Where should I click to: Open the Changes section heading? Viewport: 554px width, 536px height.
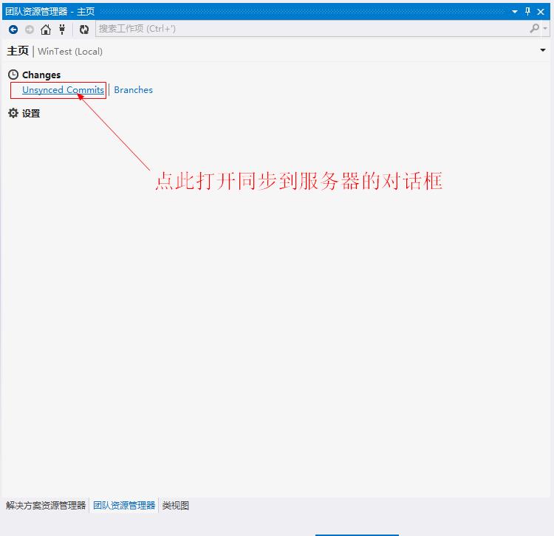pos(41,75)
